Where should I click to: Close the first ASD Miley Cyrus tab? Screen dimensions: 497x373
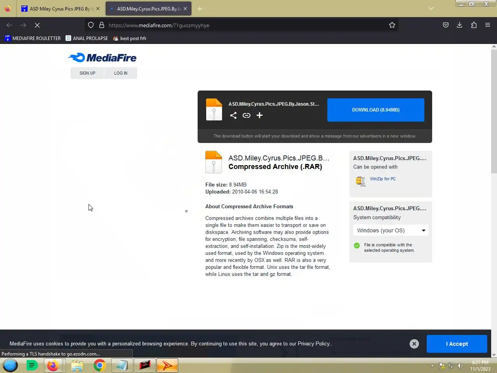(98, 9)
